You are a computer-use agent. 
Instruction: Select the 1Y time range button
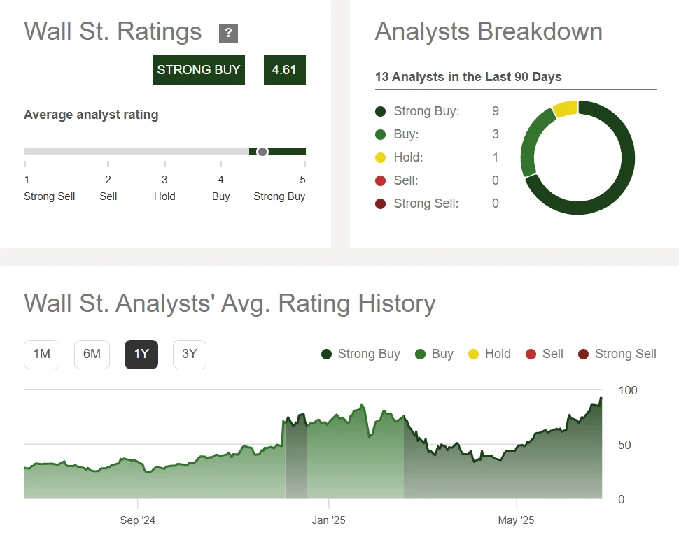click(141, 354)
